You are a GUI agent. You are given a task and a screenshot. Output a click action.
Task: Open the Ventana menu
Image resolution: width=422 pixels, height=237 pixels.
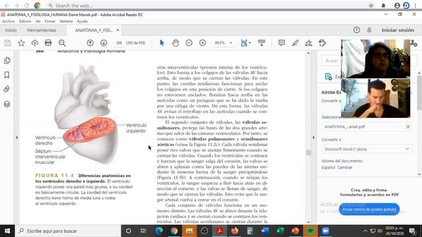tap(66, 21)
